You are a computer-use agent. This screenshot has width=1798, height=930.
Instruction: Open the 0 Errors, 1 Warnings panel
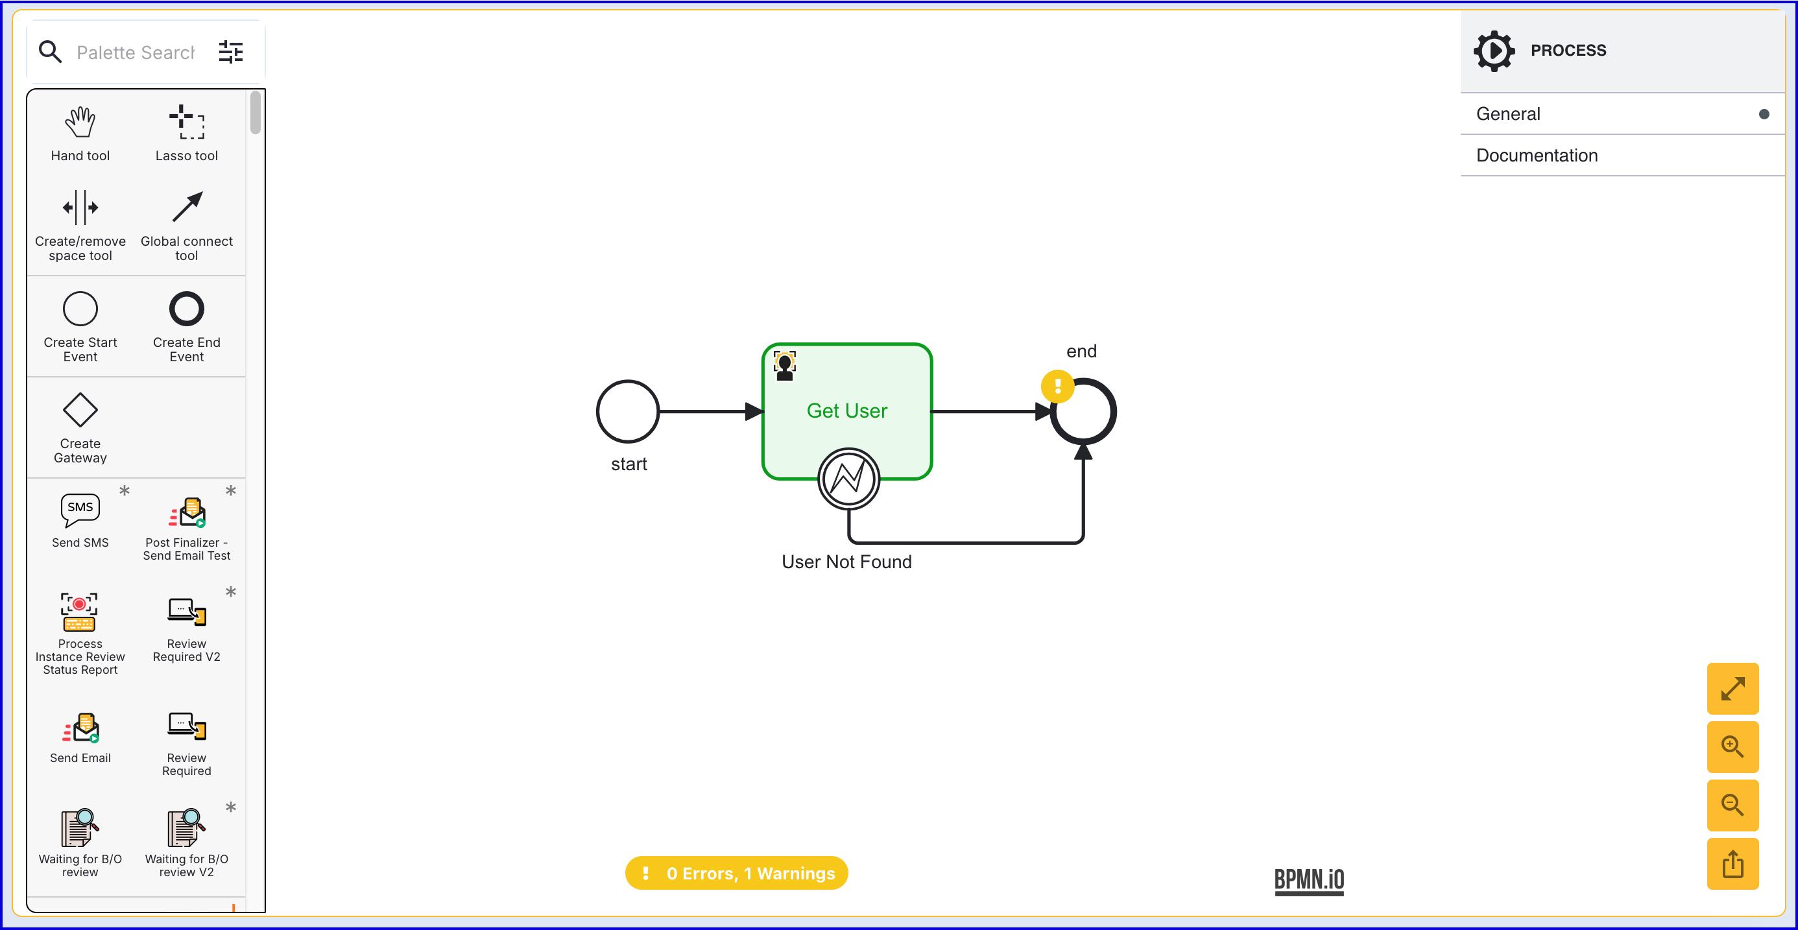(736, 873)
